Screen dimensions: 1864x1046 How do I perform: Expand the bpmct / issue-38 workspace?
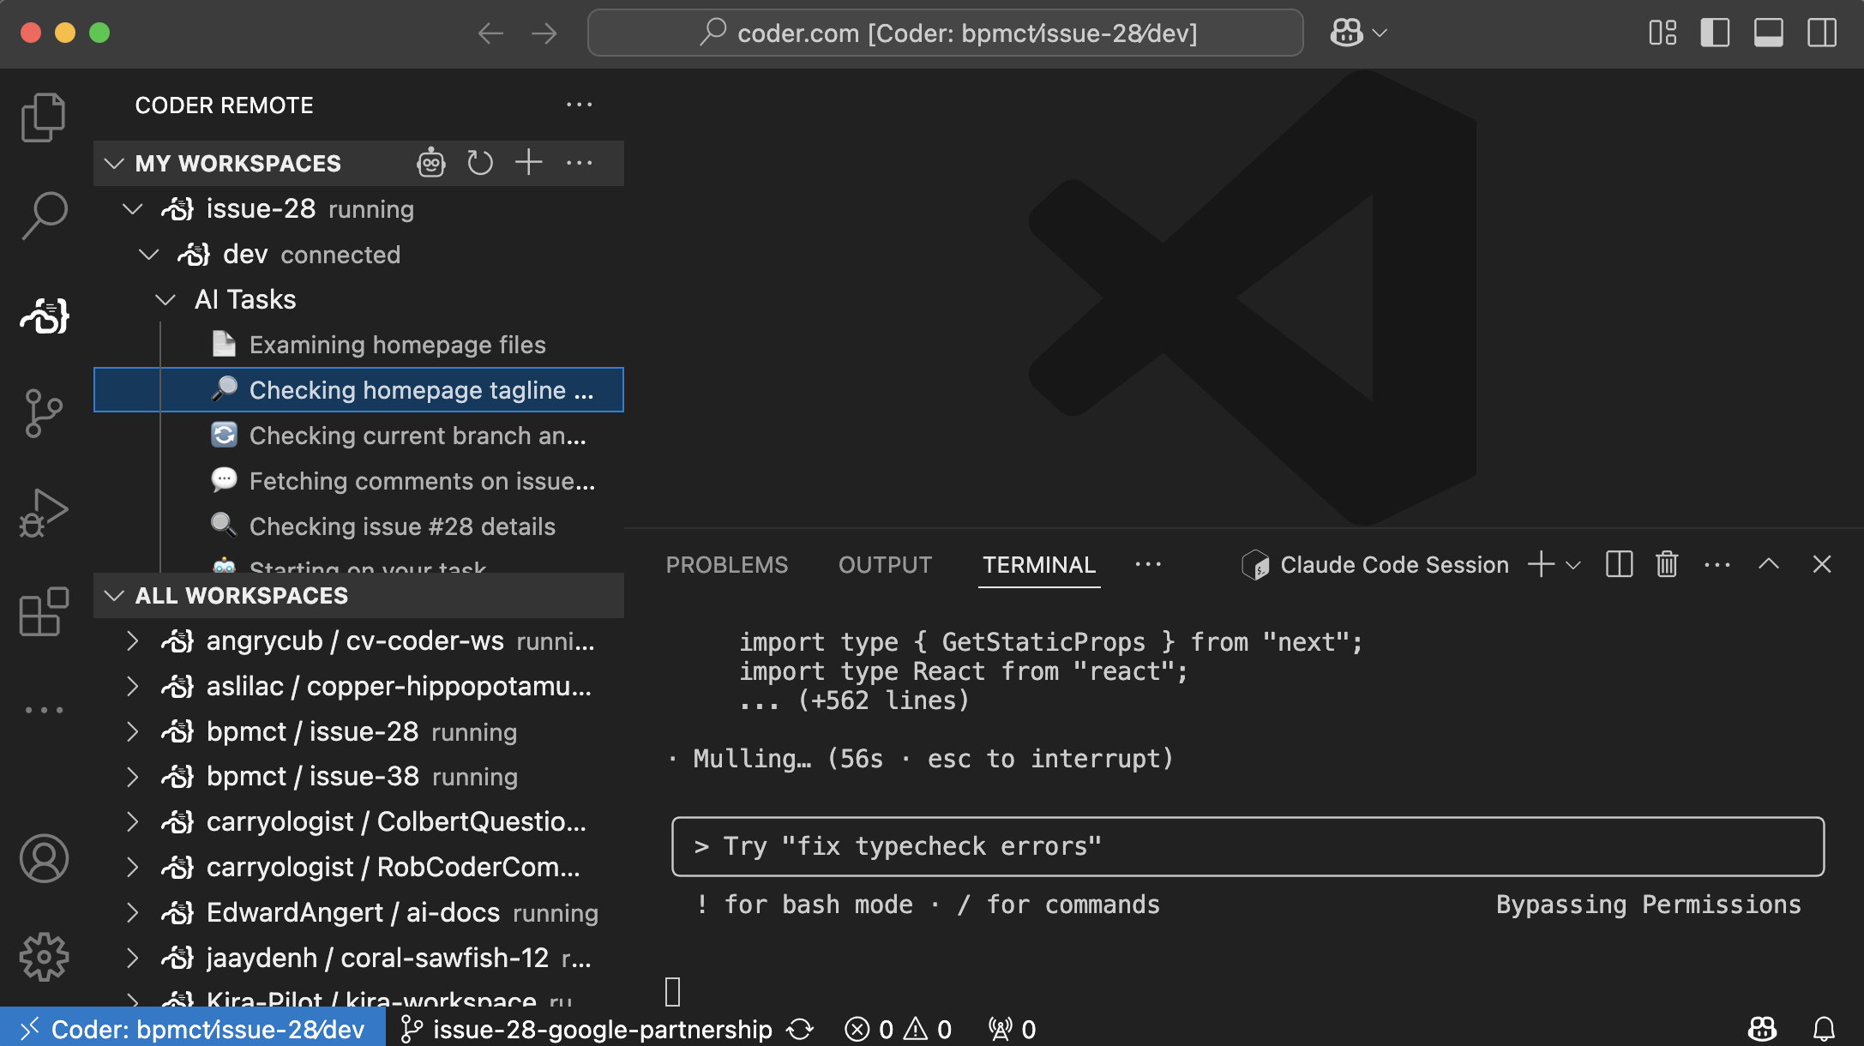132,776
